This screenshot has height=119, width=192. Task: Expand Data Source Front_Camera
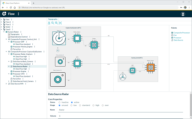[x=9, y=81]
